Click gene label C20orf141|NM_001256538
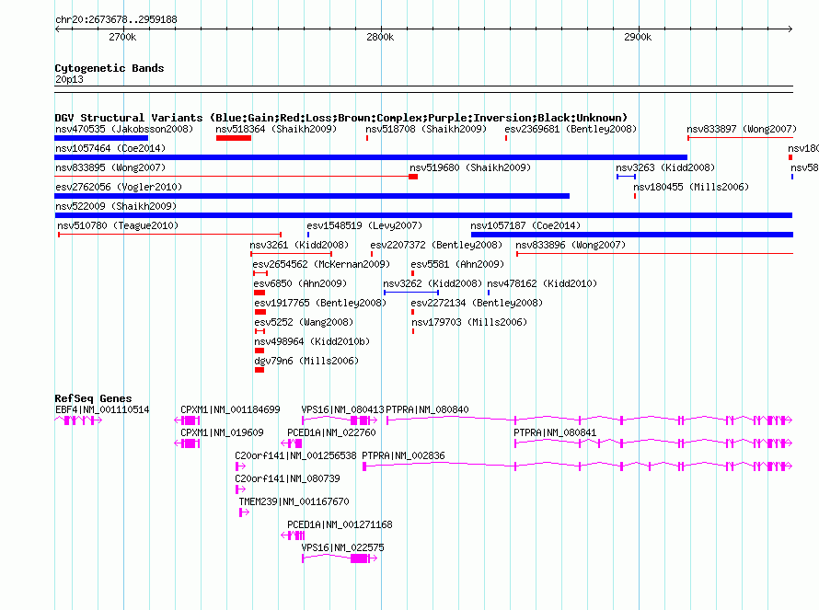Image resolution: width=819 pixels, height=610 pixels. pyautogui.click(x=295, y=455)
